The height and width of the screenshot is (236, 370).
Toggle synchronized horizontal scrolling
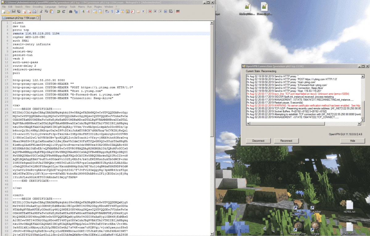click(x=100, y=11)
